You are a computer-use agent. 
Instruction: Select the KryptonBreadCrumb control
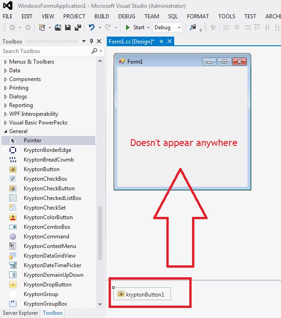(x=48, y=160)
